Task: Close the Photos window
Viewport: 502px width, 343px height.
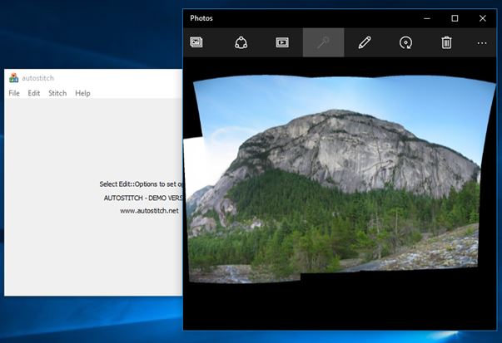Action: [483, 17]
